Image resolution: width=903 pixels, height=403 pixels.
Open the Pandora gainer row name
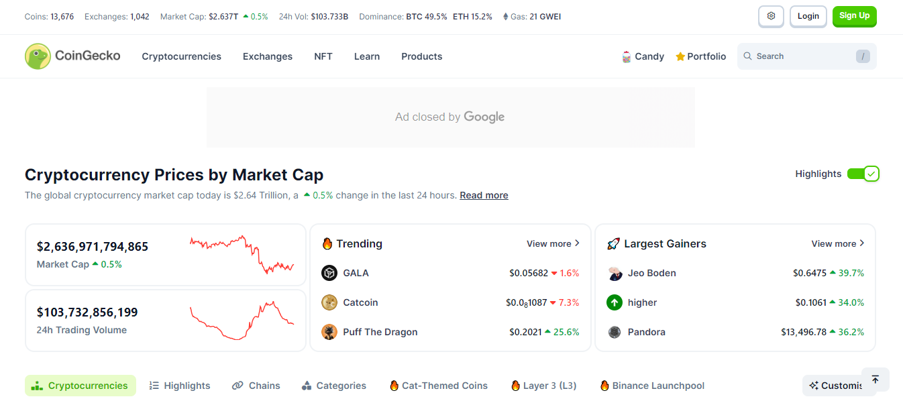point(647,332)
